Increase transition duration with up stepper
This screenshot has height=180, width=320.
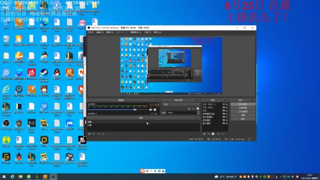point(198,112)
